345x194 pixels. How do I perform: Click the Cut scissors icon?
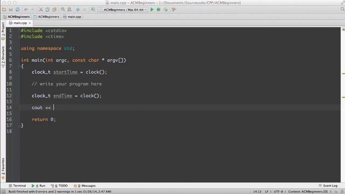click(41, 10)
